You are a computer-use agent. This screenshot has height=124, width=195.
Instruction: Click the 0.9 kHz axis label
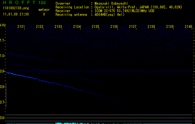pos(3,71)
